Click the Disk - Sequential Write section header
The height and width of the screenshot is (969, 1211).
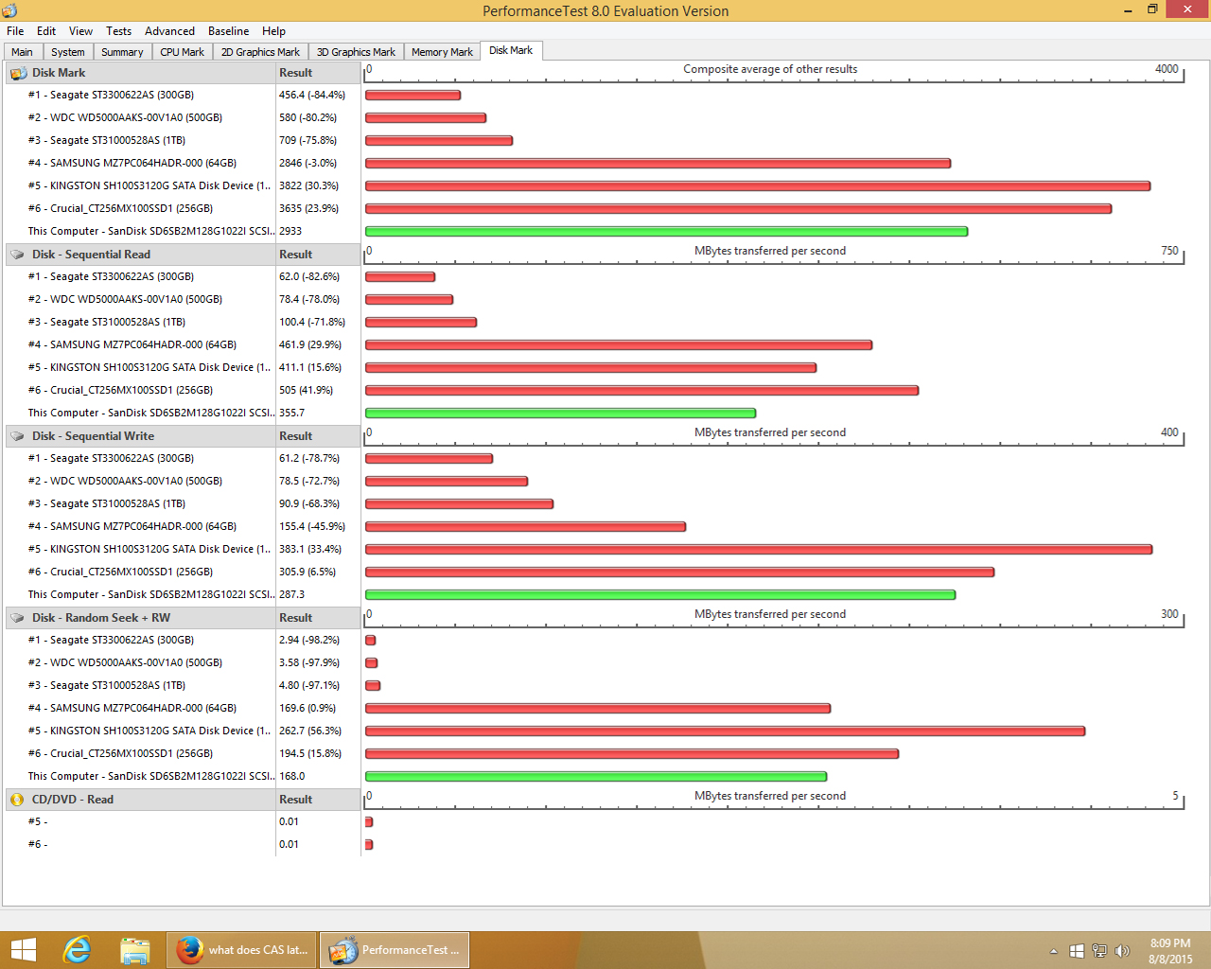pyautogui.click(x=140, y=436)
